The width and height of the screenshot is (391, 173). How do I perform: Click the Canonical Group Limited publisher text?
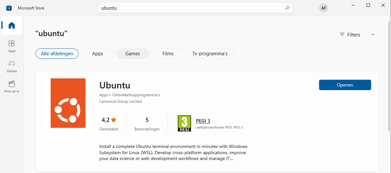(x=120, y=101)
